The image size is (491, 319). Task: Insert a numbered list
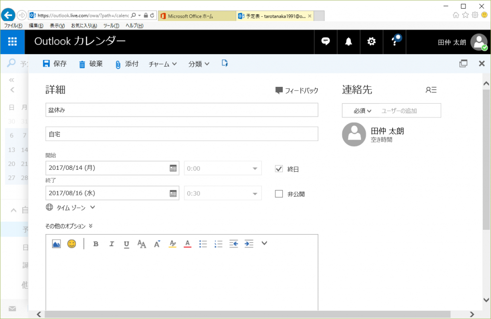coord(218,244)
